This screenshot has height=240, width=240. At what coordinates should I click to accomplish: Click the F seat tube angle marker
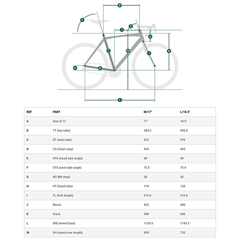[x=82, y=20]
